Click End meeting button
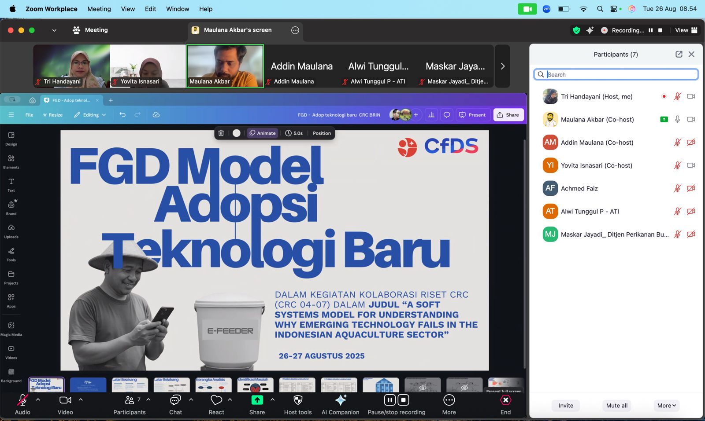The width and height of the screenshot is (705, 421). pyautogui.click(x=505, y=405)
